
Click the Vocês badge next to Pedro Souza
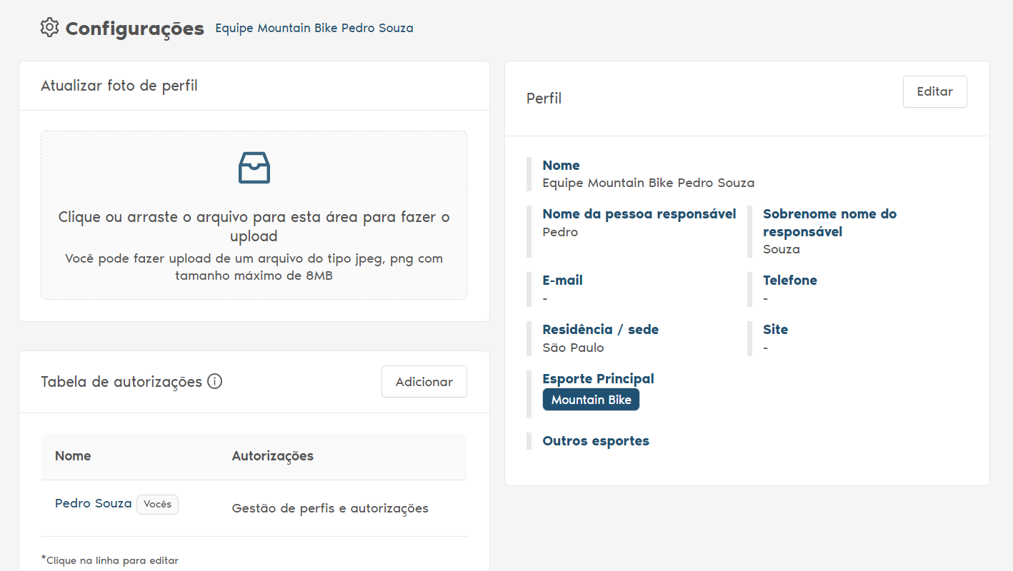(157, 505)
